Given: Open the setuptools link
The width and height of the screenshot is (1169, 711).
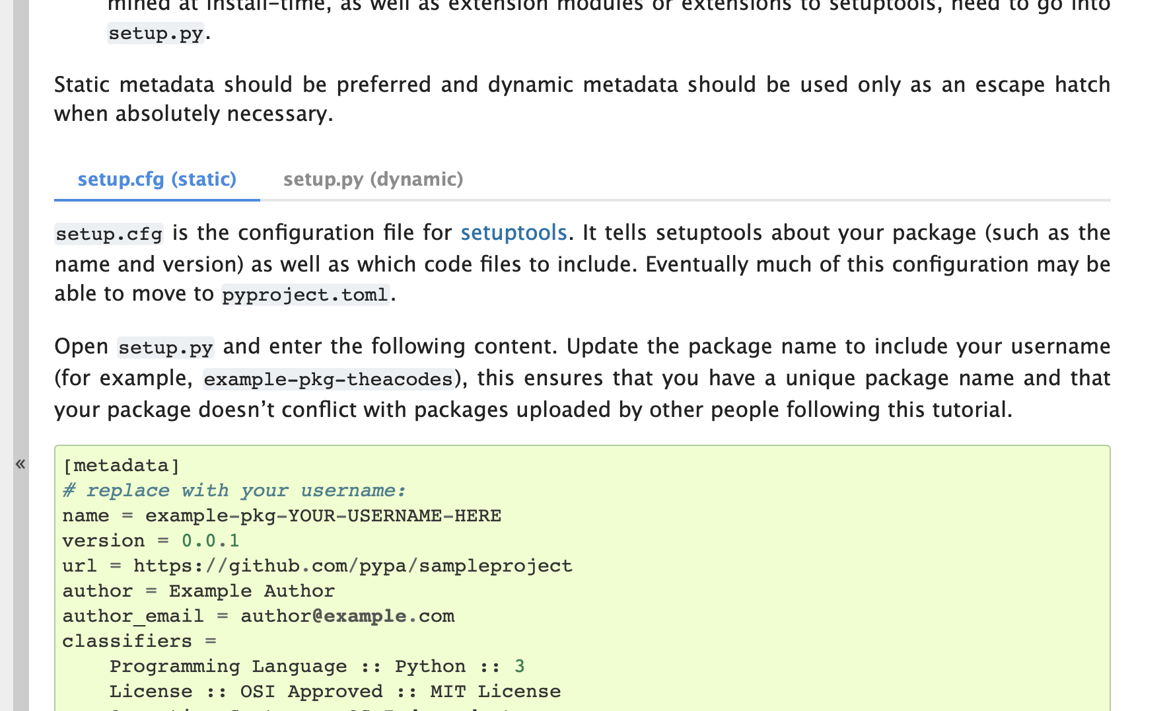Looking at the screenshot, I should (514, 233).
